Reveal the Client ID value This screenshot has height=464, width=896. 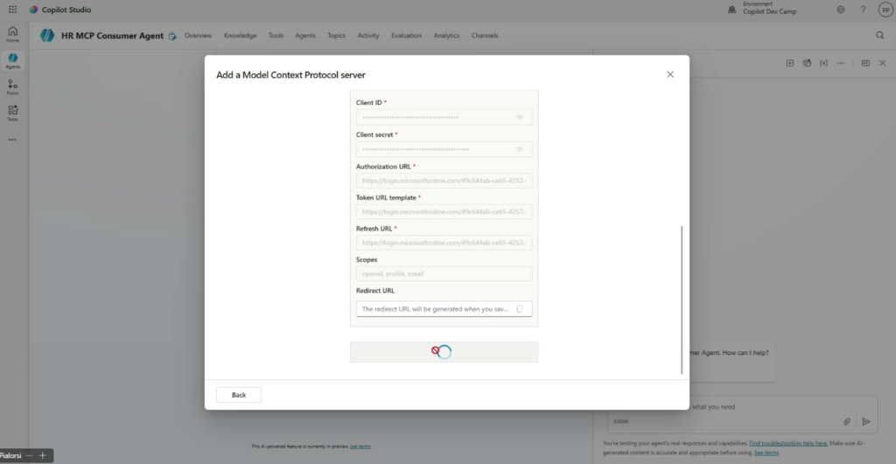coord(520,117)
